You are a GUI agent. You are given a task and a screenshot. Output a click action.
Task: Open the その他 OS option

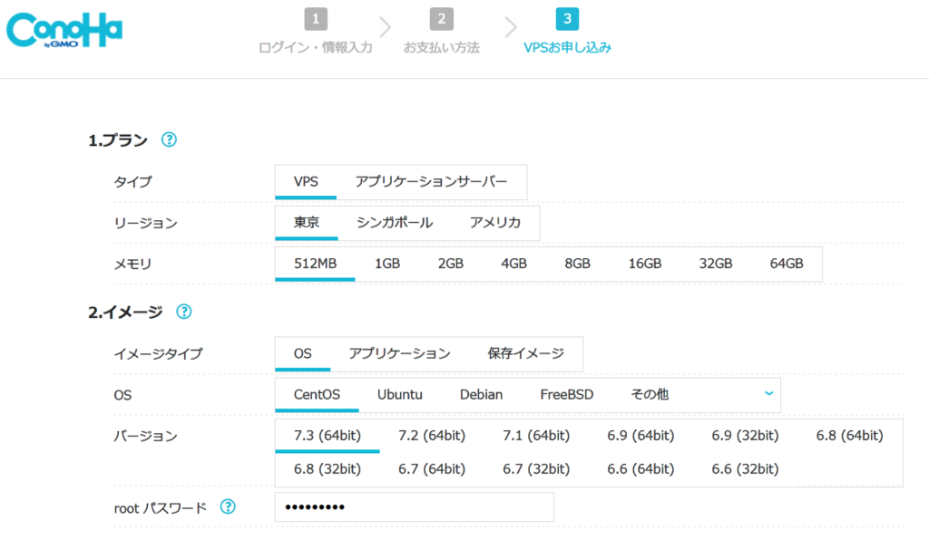(x=650, y=395)
